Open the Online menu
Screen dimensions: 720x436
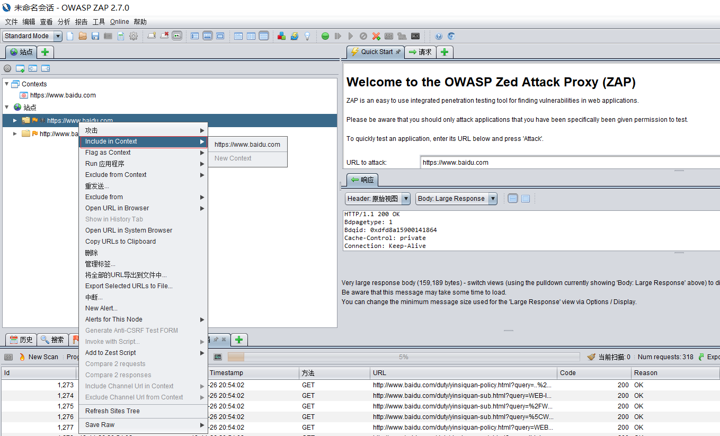tap(120, 22)
